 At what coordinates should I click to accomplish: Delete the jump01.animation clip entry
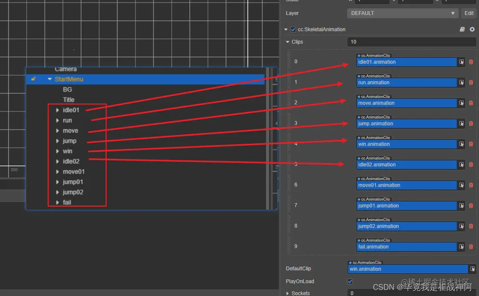471,205
